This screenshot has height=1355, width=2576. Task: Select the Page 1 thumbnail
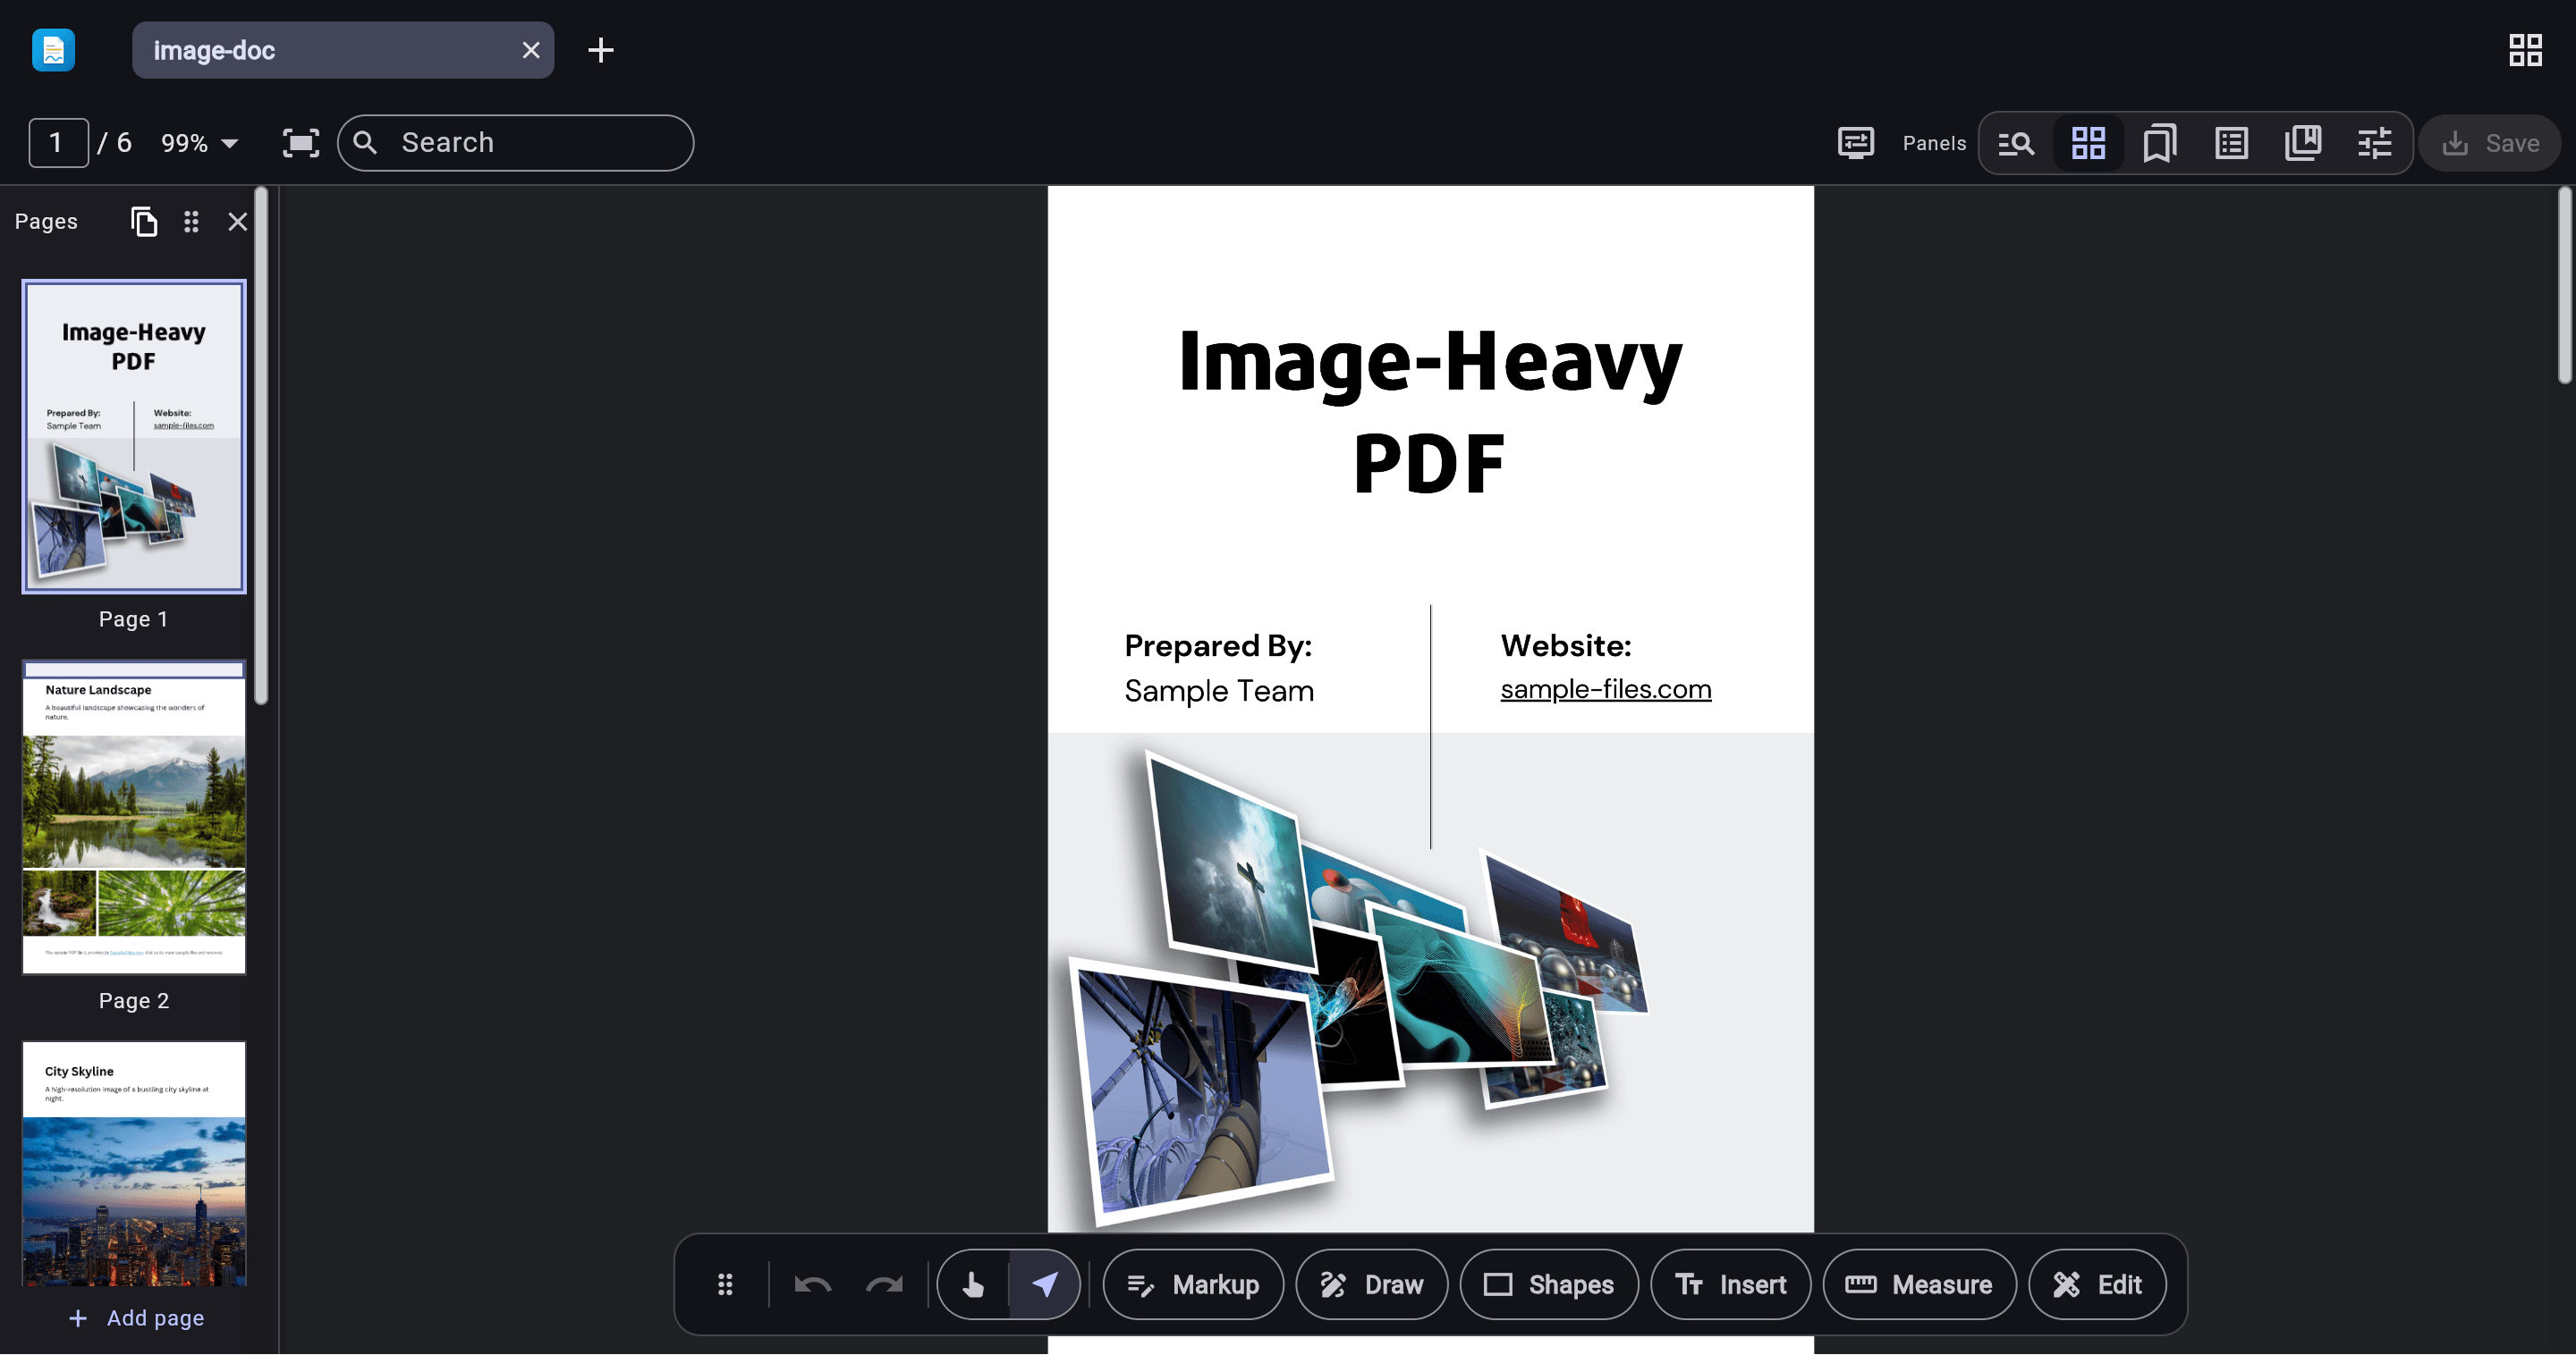[134, 435]
